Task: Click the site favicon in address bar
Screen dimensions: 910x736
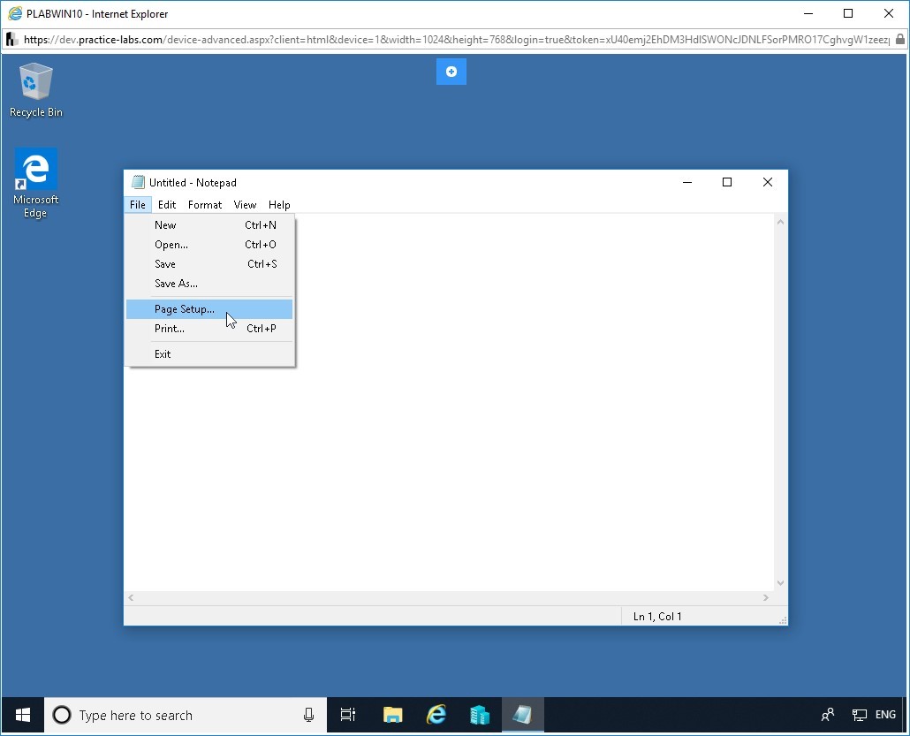Action: click(x=11, y=40)
